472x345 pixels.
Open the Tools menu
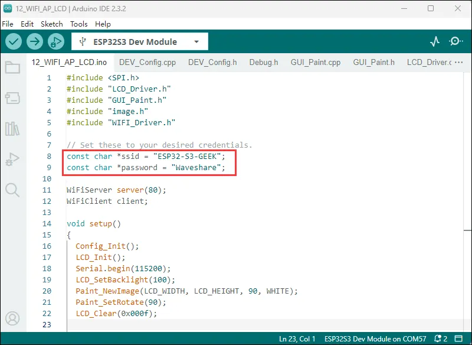pyautogui.click(x=78, y=24)
